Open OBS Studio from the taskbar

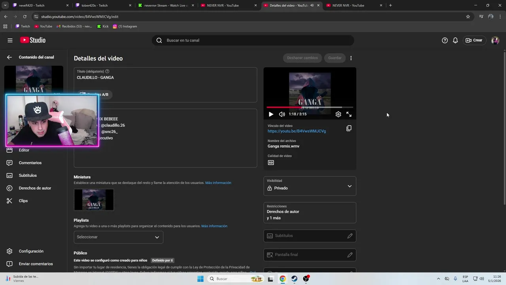tap(306, 279)
